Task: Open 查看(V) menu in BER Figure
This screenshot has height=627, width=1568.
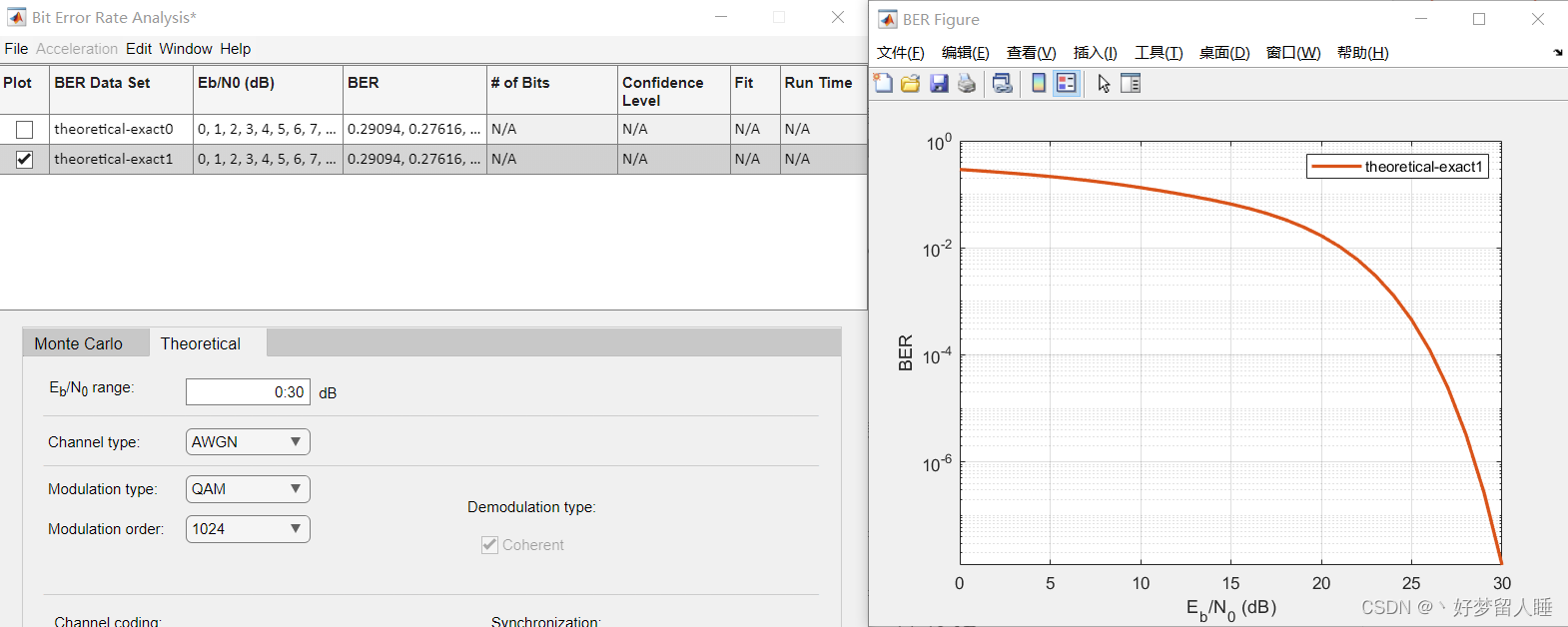Action: coord(1032,52)
